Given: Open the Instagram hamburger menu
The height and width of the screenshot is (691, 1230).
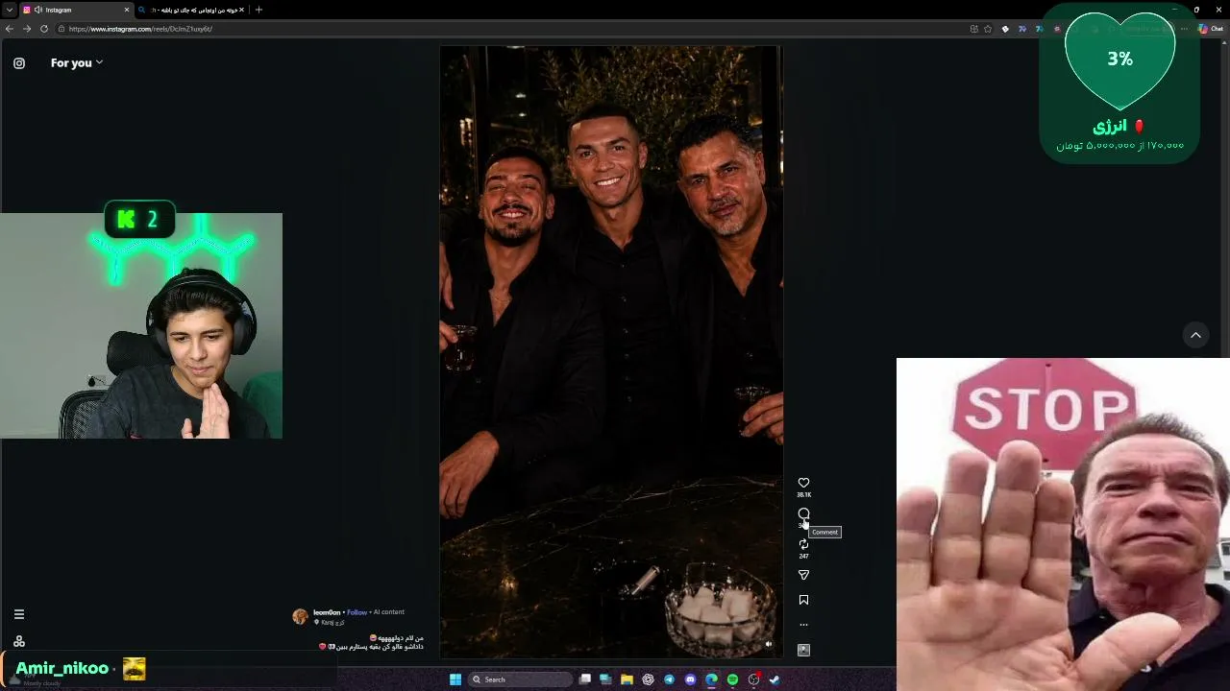Looking at the screenshot, I should coord(19,614).
